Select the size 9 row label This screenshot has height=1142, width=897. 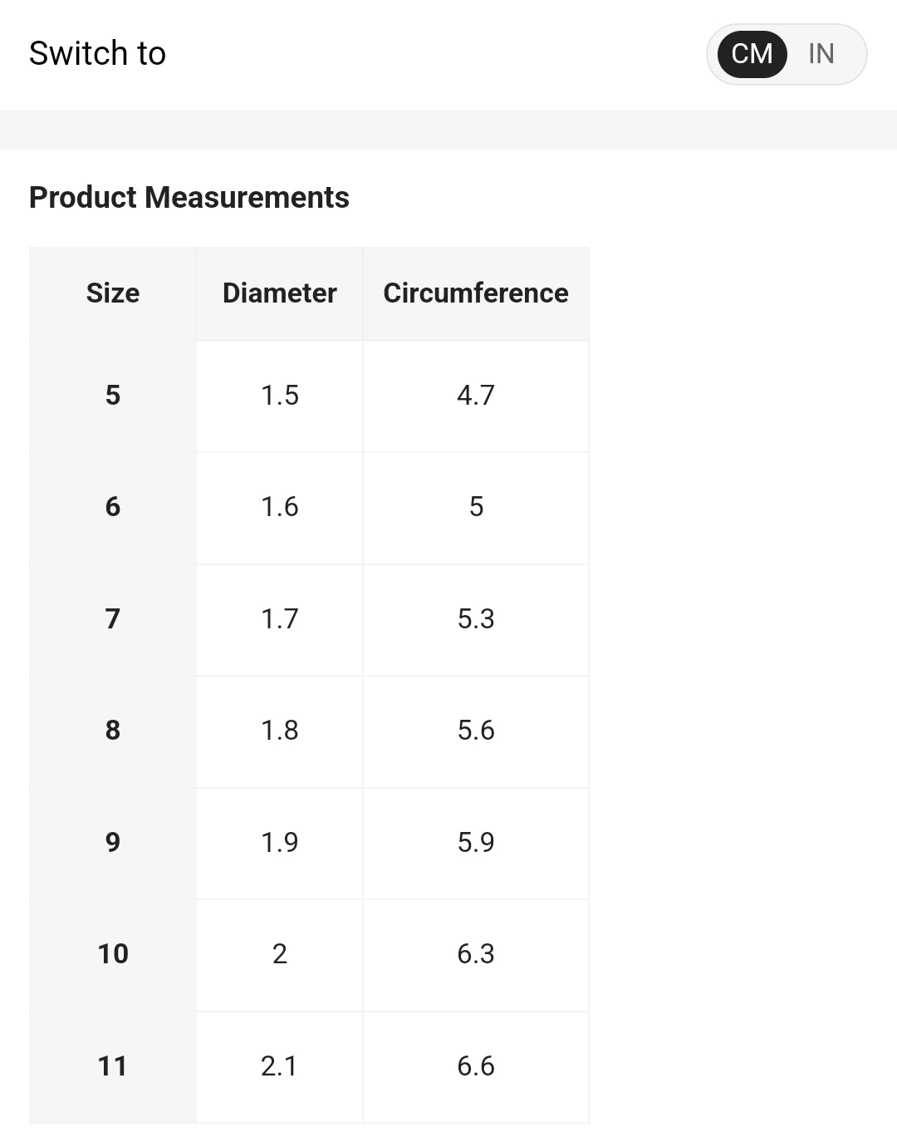113,843
